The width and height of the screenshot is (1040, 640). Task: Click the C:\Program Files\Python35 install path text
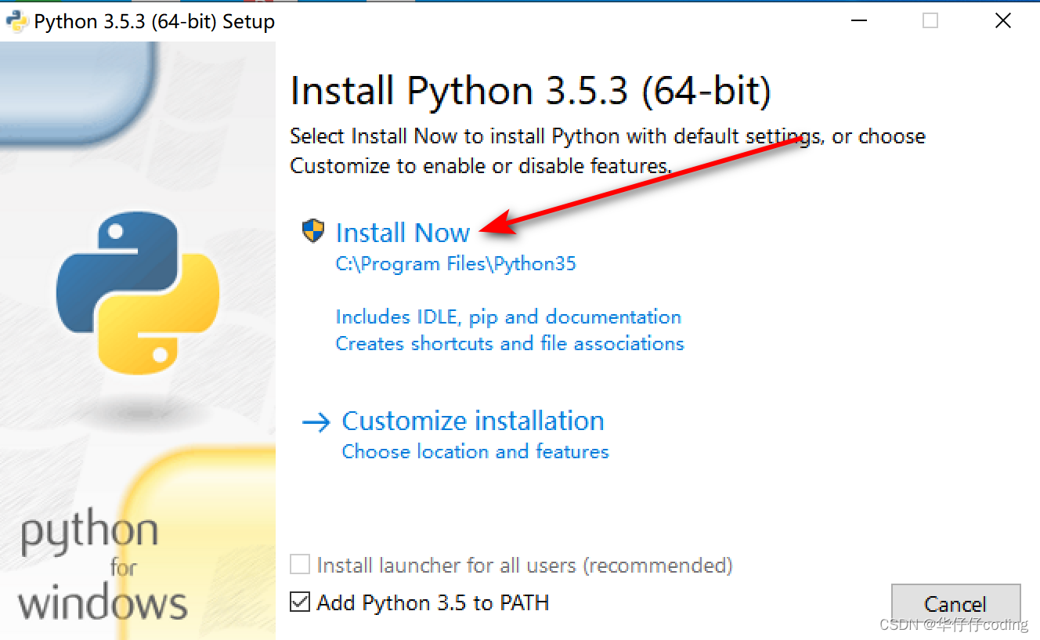[456, 264]
